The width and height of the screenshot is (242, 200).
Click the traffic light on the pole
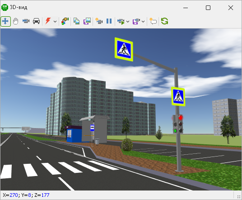(178, 124)
